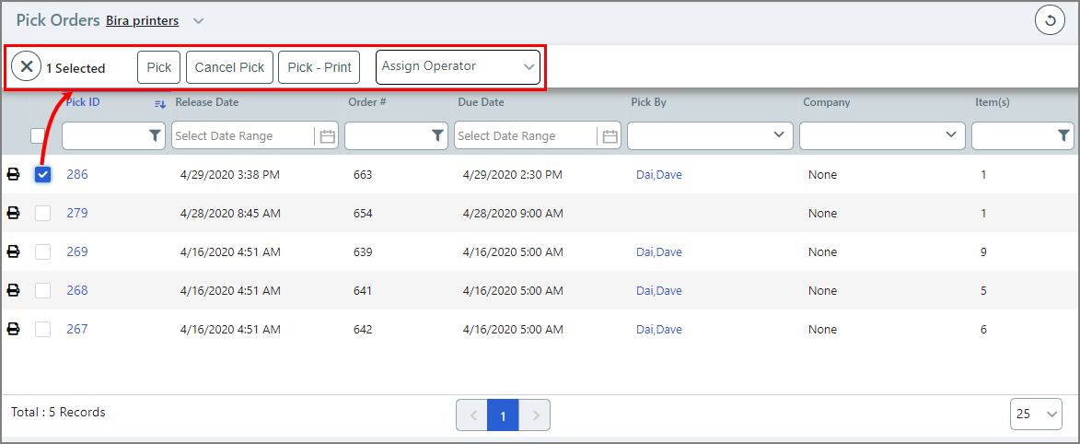This screenshot has height=444, width=1080.
Task: Click the Item(s) column filter icon
Action: pos(1063,135)
